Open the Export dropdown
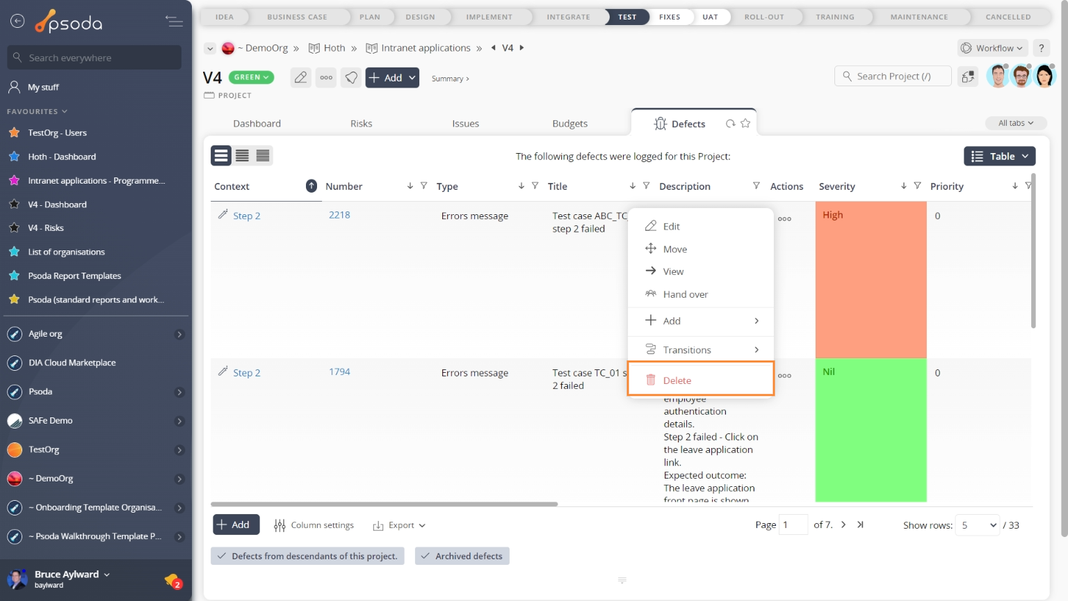This screenshot has height=601, width=1068. [x=399, y=525]
